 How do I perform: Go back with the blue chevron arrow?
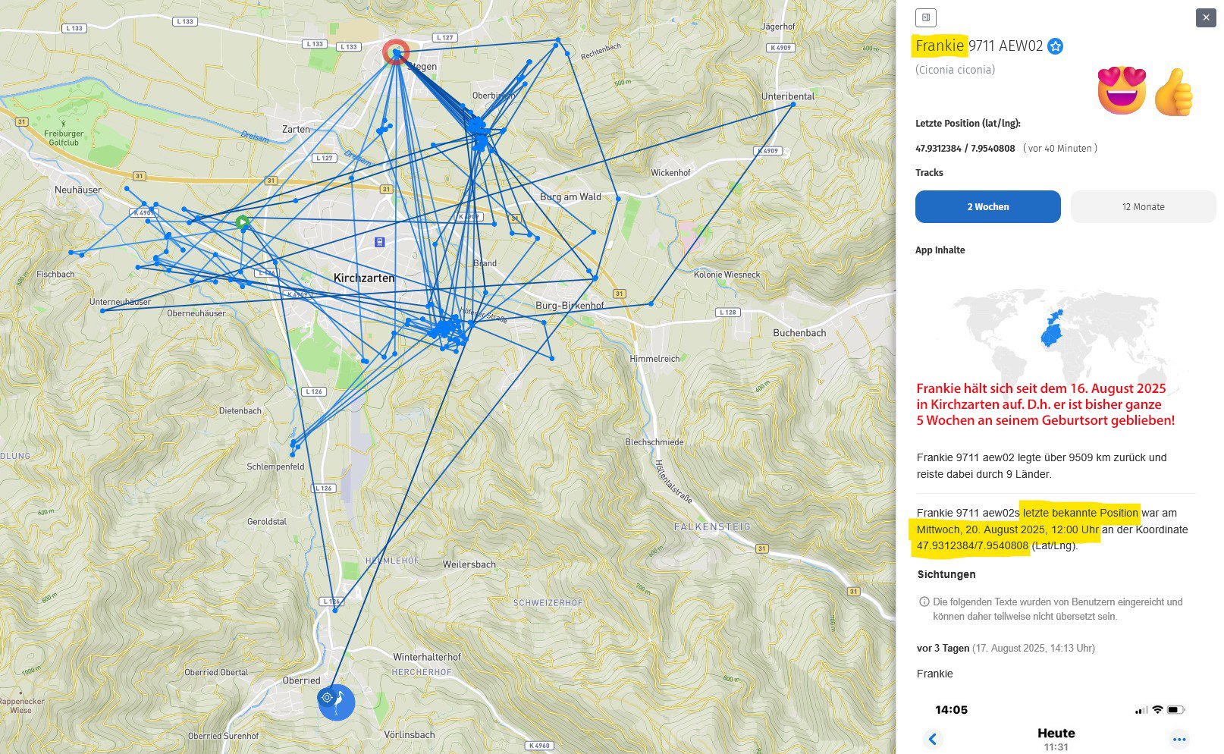click(x=933, y=739)
